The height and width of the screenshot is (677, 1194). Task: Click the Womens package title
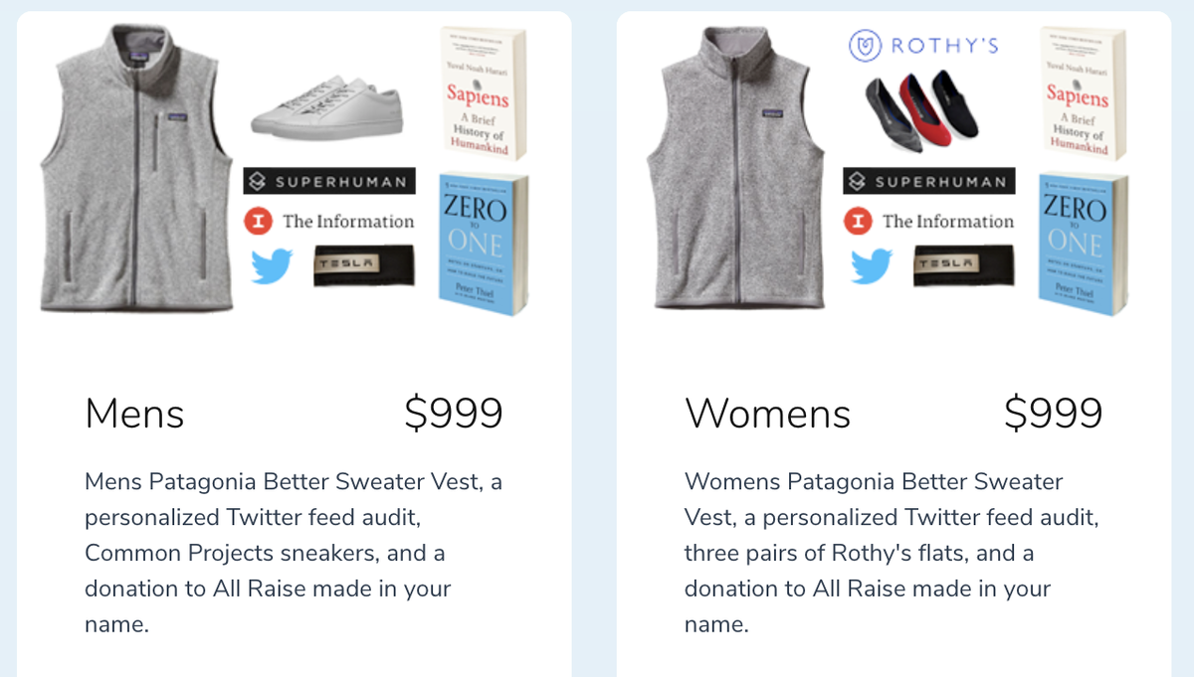[x=767, y=414]
